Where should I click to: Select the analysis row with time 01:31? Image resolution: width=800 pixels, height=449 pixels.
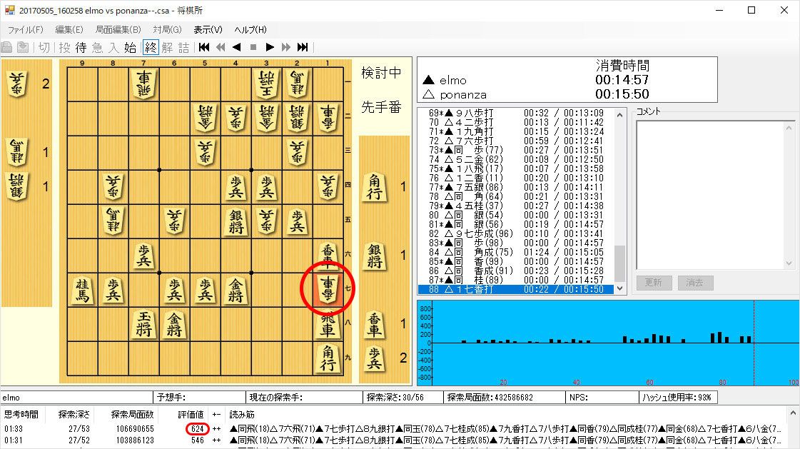point(394,440)
